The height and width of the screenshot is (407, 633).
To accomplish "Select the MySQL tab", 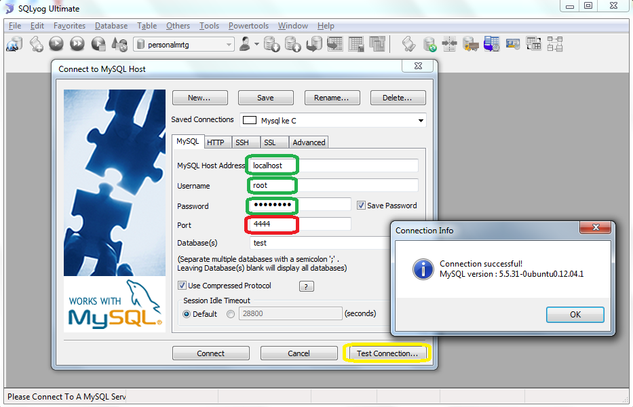I will point(188,141).
